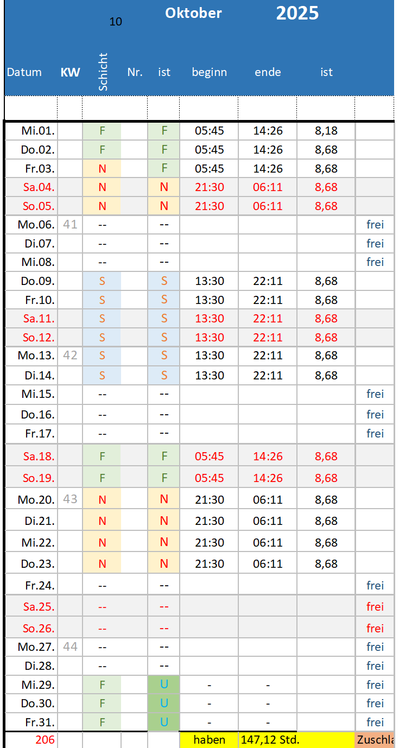Select the red 206 cell
This screenshot has width=399, height=748.
45,740
